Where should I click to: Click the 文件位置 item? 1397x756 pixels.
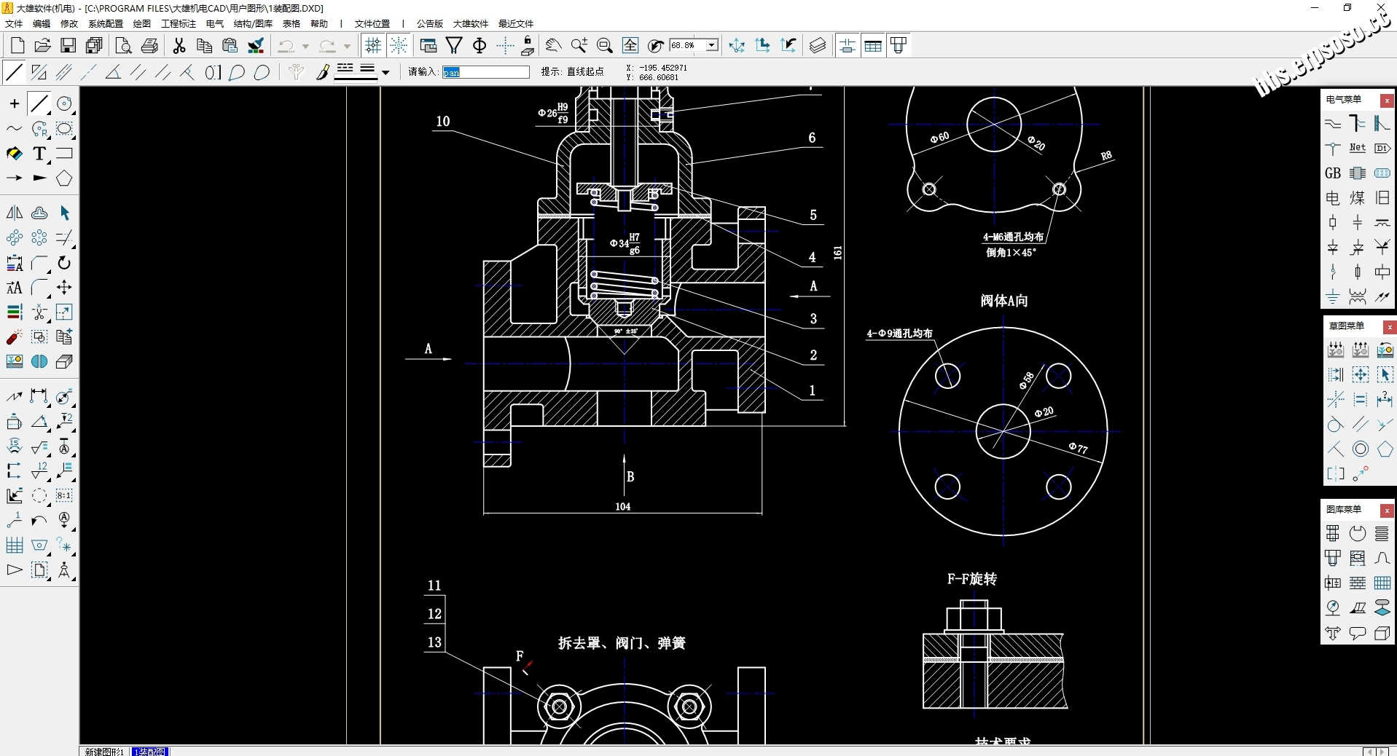(x=372, y=23)
